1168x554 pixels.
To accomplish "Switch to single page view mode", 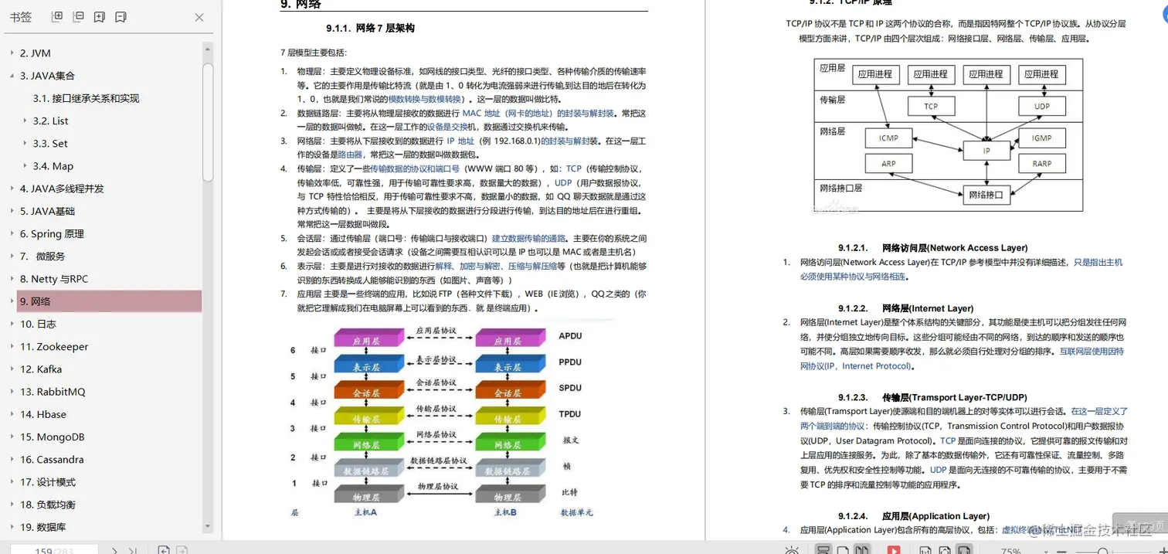I will click(844, 549).
